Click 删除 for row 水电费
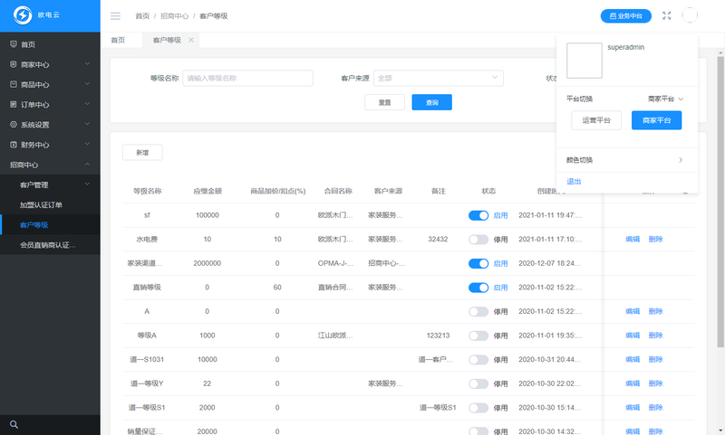This screenshot has width=725, height=435. 655,240
